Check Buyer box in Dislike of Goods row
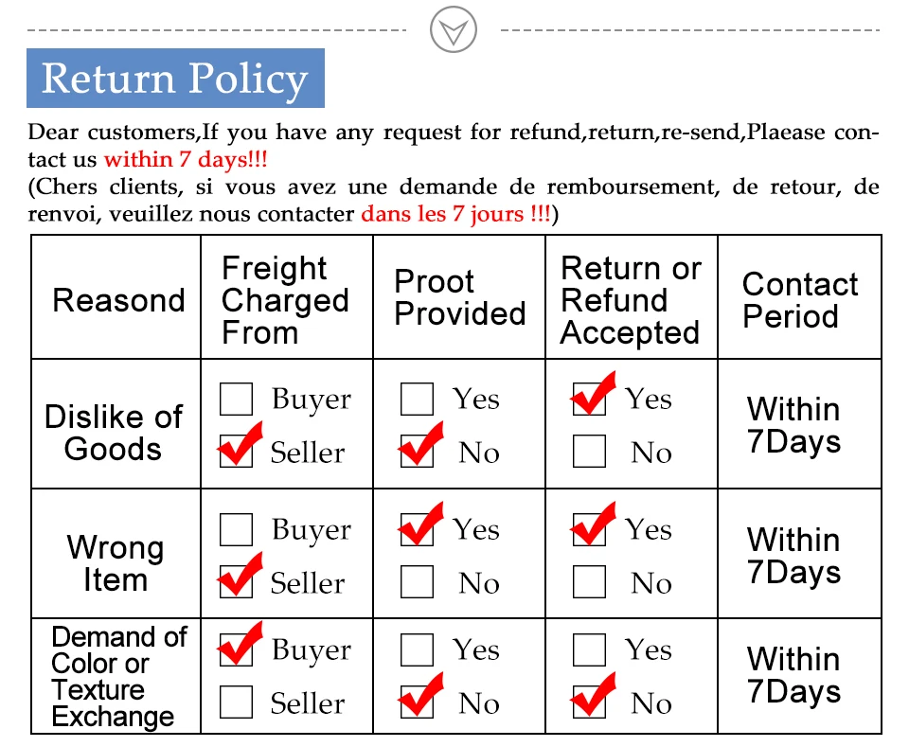 [x=236, y=399]
